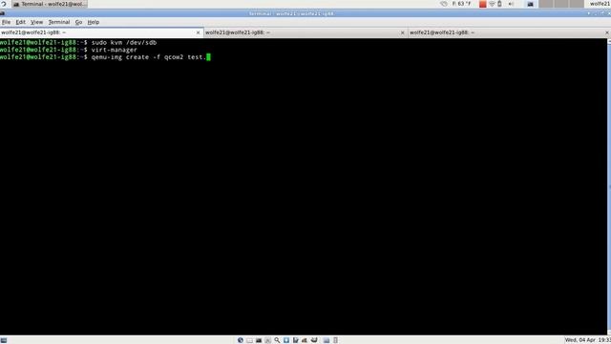Close the second terminal tab

pos(403,32)
